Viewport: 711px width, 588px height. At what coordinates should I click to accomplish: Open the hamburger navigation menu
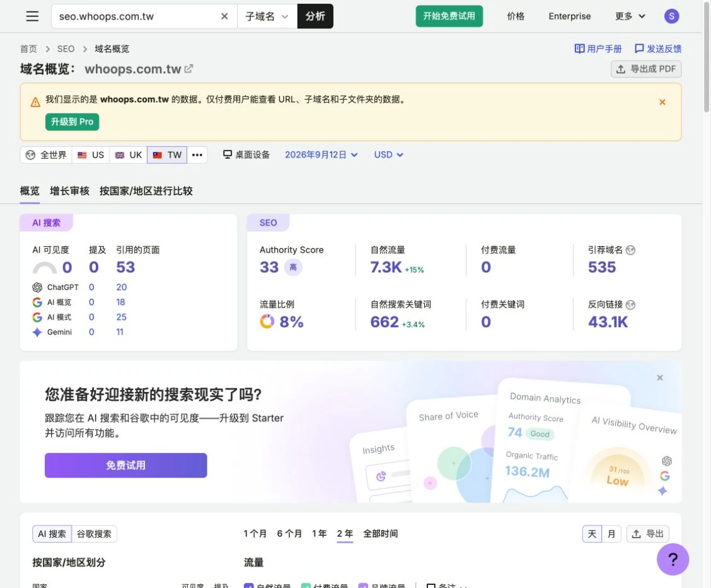point(32,16)
